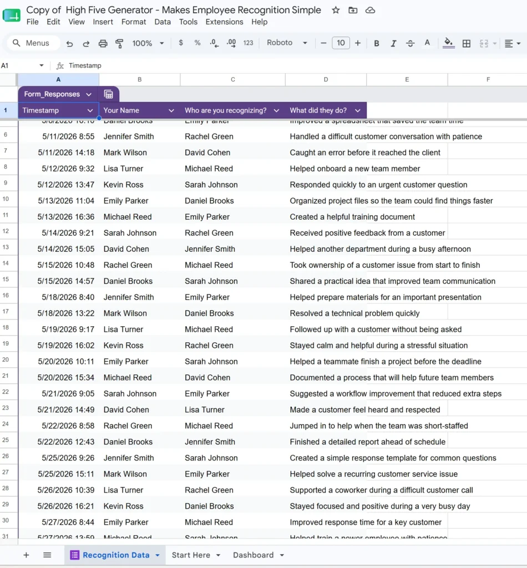Open the text color picker
Viewport: 527px width, 568px height.
(427, 43)
